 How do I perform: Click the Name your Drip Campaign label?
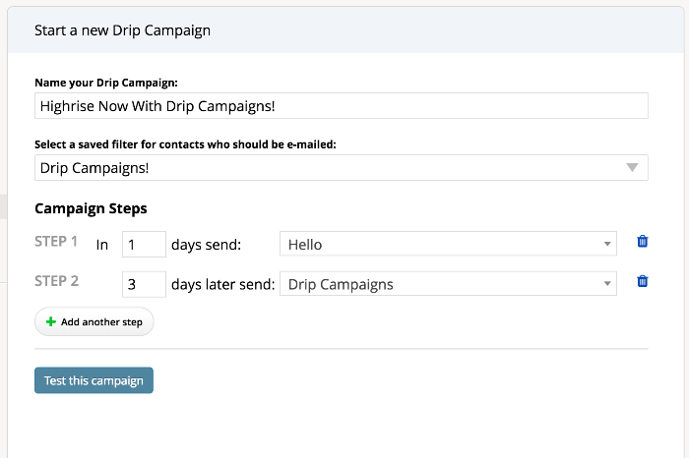coord(106,83)
